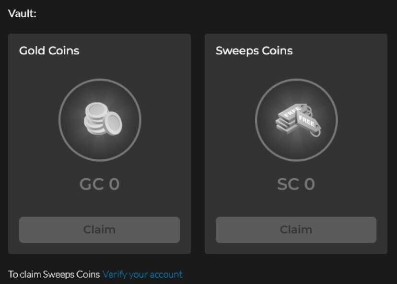The image size is (397, 284).
Task: Select the leaning coin beside the stack
Action: [114, 123]
